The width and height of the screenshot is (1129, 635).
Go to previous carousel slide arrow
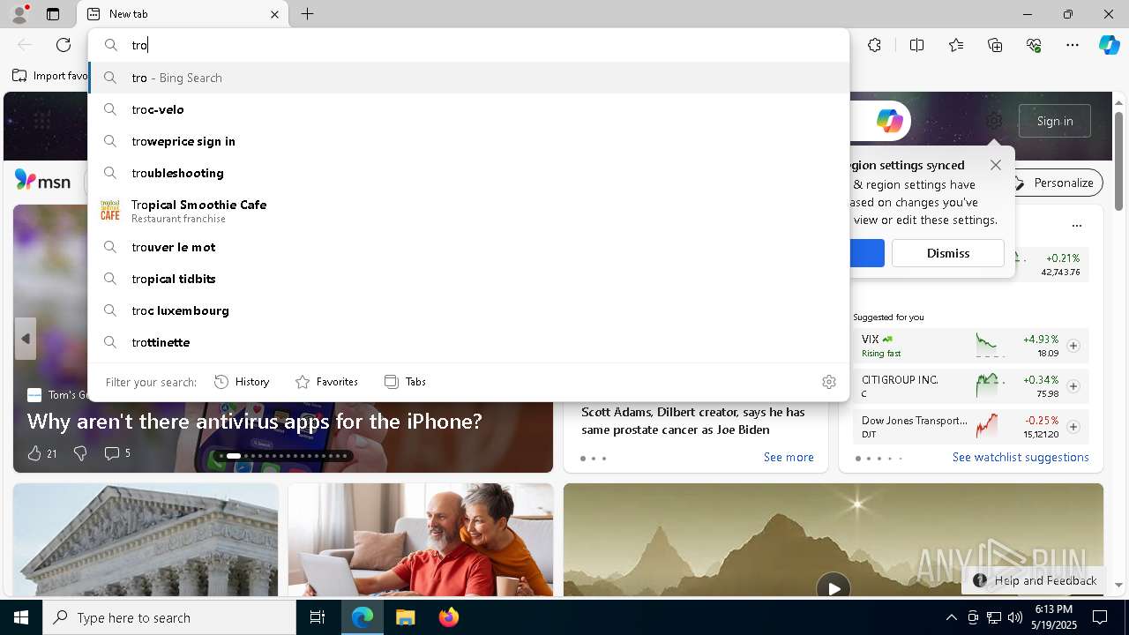click(x=26, y=339)
